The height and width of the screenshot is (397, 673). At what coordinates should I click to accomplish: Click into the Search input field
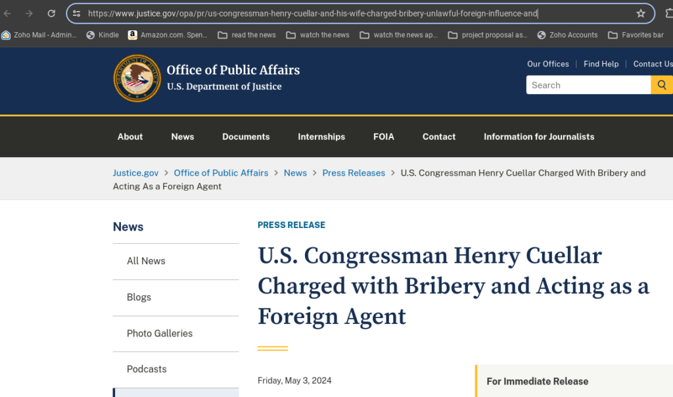[588, 85]
